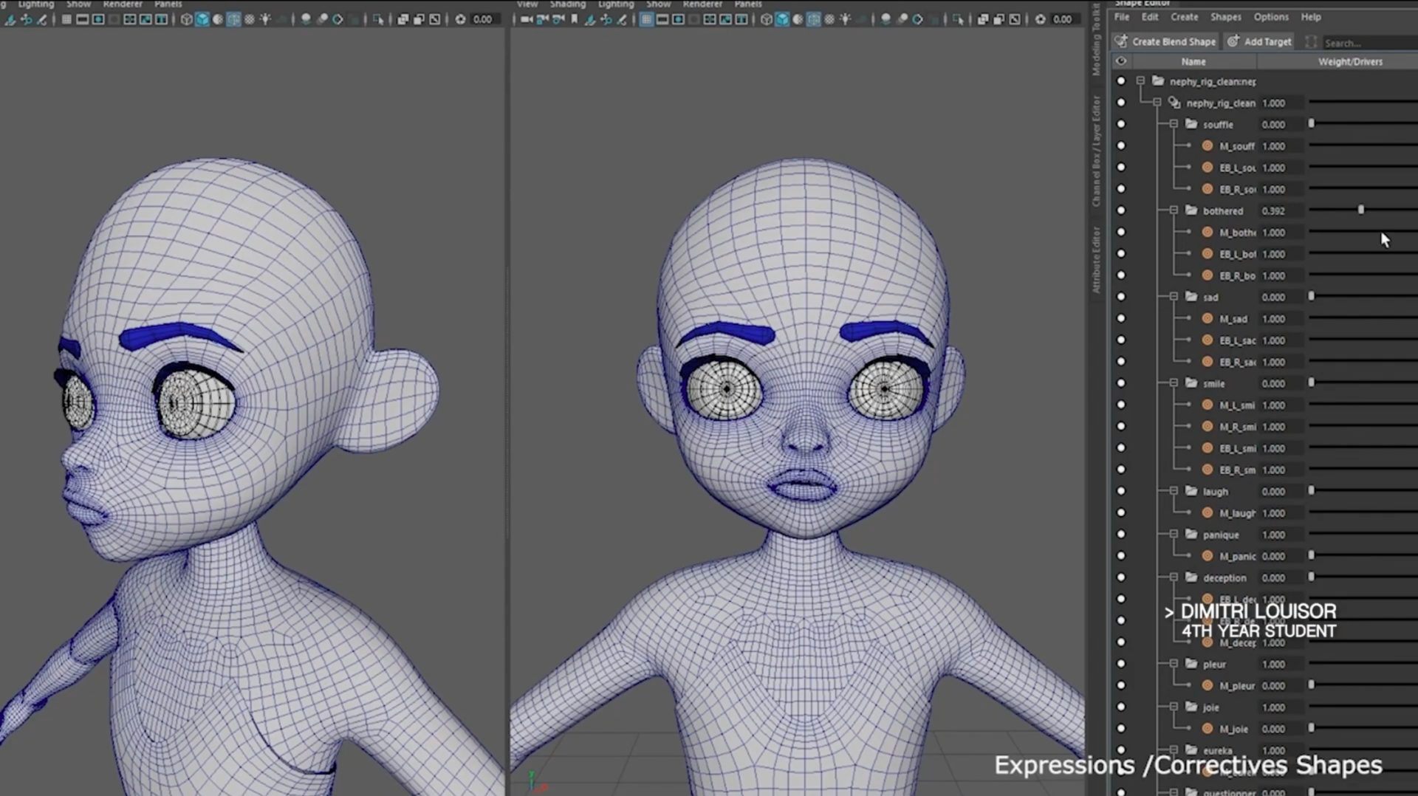Enable the light bulb icon in right viewport
1418x796 pixels.
845,20
